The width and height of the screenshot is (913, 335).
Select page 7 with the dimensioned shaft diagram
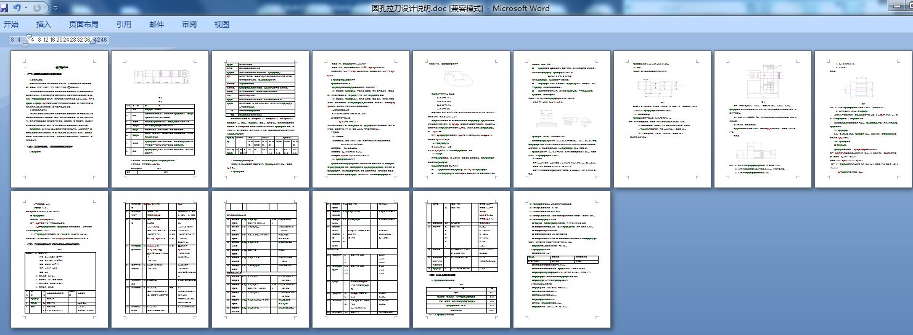662,119
